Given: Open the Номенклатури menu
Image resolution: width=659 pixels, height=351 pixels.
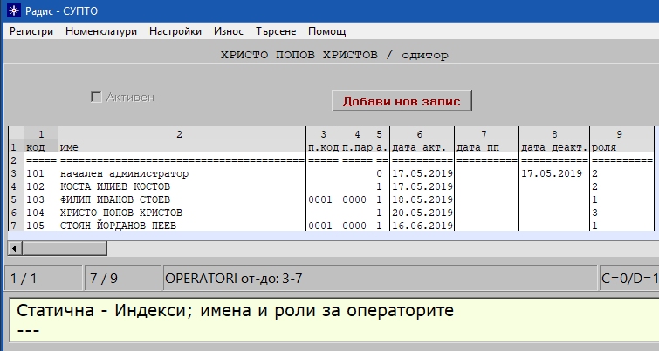Looking at the screenshot, I should (x=101, y=31).
